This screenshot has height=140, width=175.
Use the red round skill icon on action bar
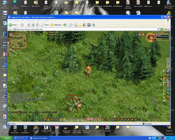(88, 119)
